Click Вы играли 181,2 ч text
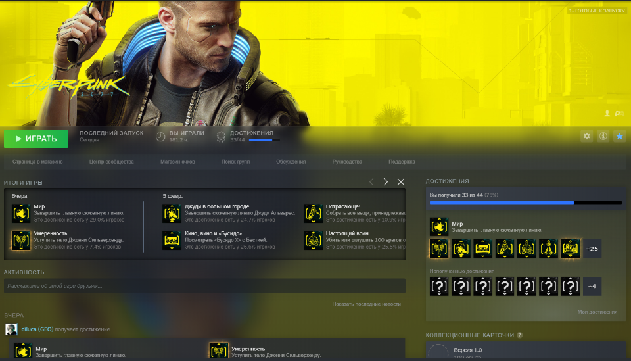 point(186,136)
